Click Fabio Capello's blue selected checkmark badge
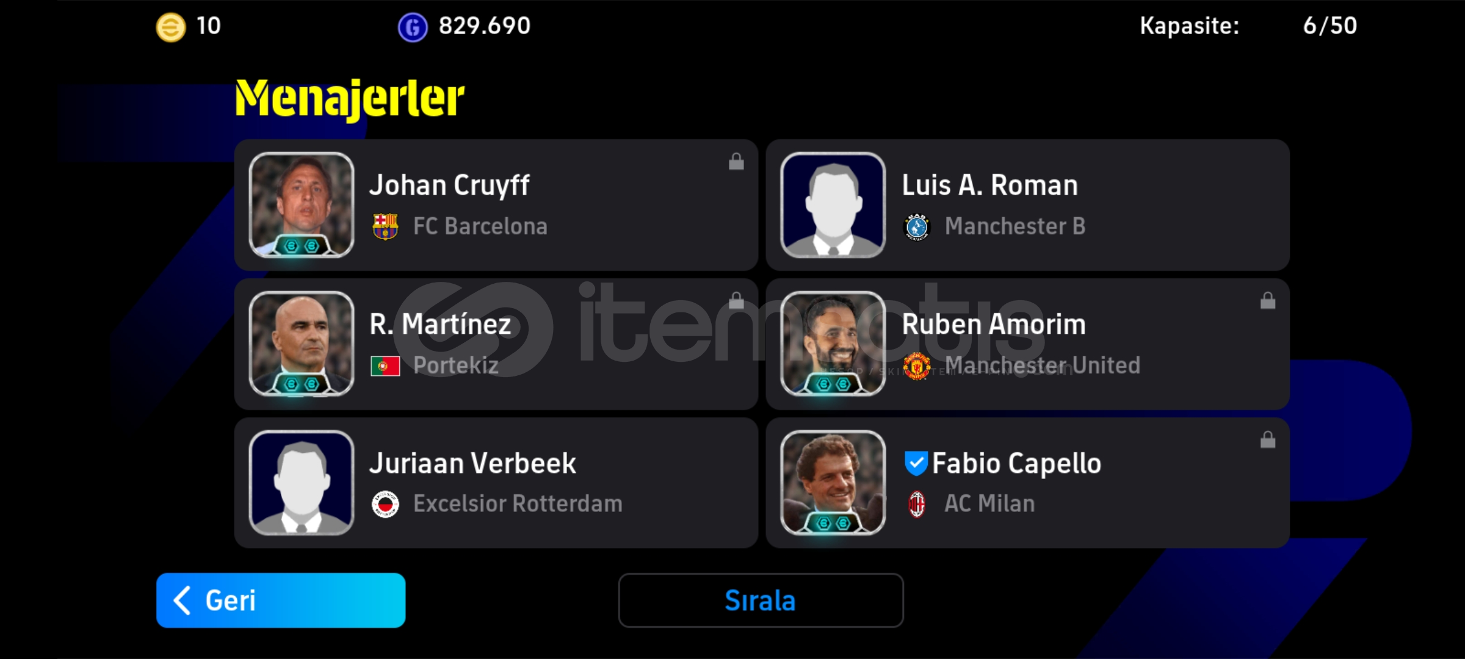Screen dimensions: 1465x659 coord(916,463)
